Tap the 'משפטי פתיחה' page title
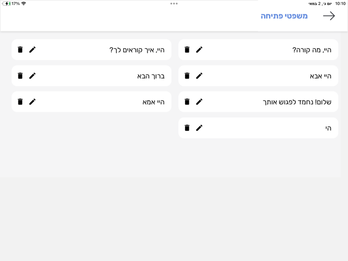This screenshot has height=261, width=348. pyautogui.click(x=284, y=16)
